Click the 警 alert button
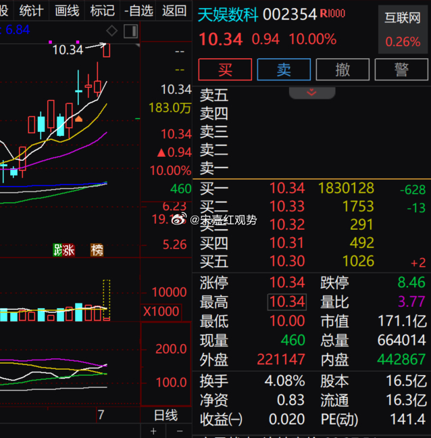The height and width of the screenshot is (438, 431). (x=401, y=70)
